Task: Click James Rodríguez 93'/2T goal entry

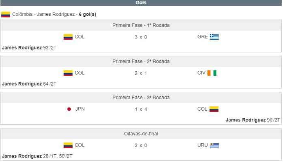Action: pyautogui.click(x=29, y=47)
